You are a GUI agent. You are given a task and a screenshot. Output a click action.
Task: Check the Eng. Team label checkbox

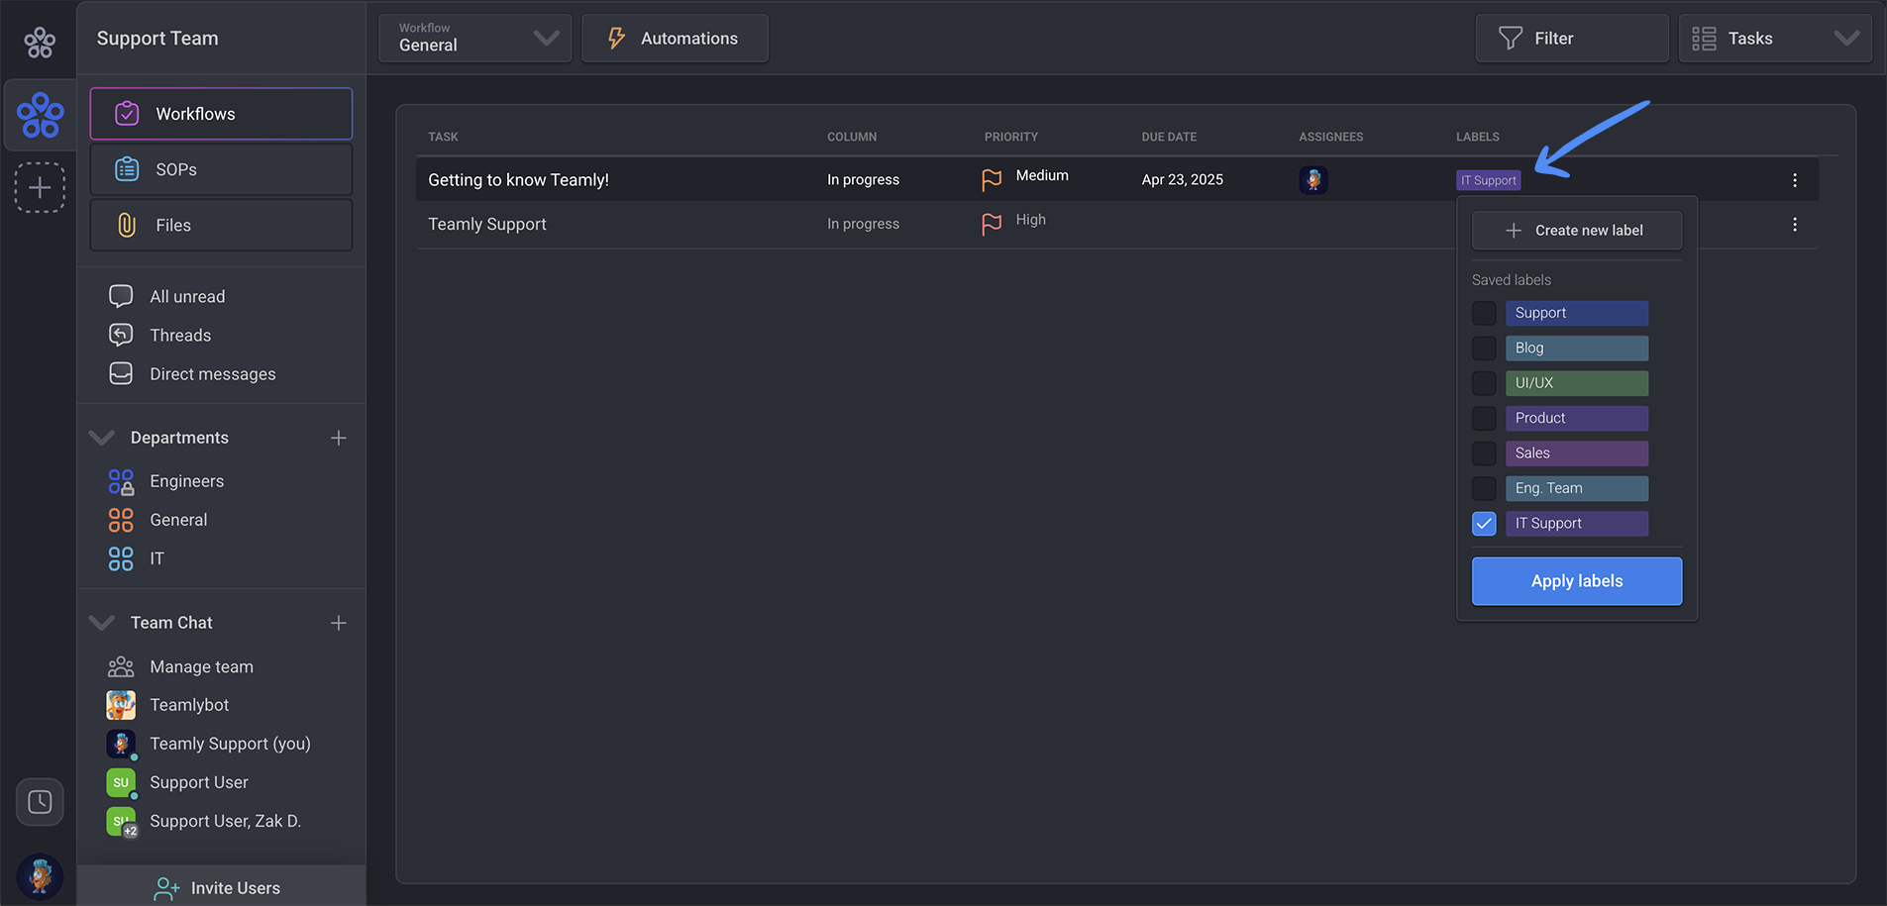pos(1484,488)
